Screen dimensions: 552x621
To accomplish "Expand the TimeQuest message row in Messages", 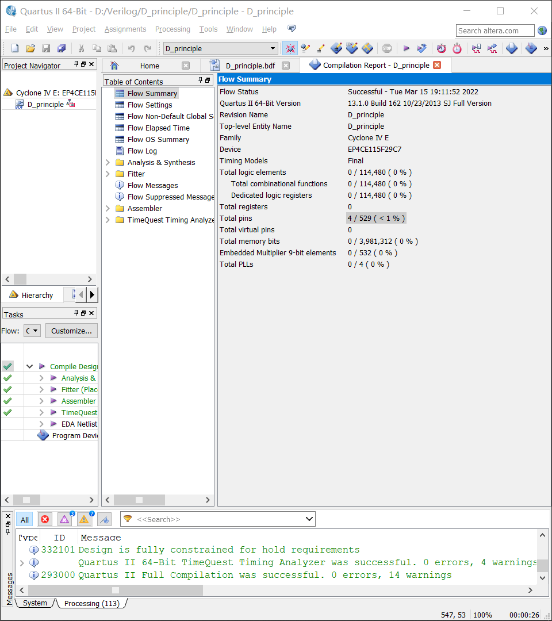I will click(x=22, y=562).
